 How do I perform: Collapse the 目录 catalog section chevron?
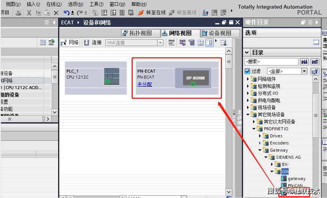click(247, 52)
